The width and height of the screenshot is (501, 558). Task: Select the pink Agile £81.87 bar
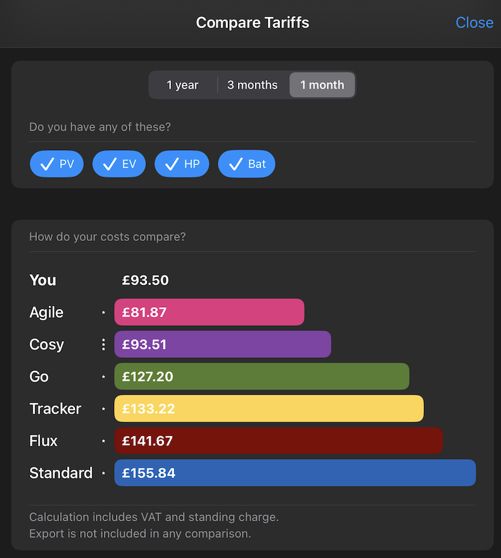[209, 312]
